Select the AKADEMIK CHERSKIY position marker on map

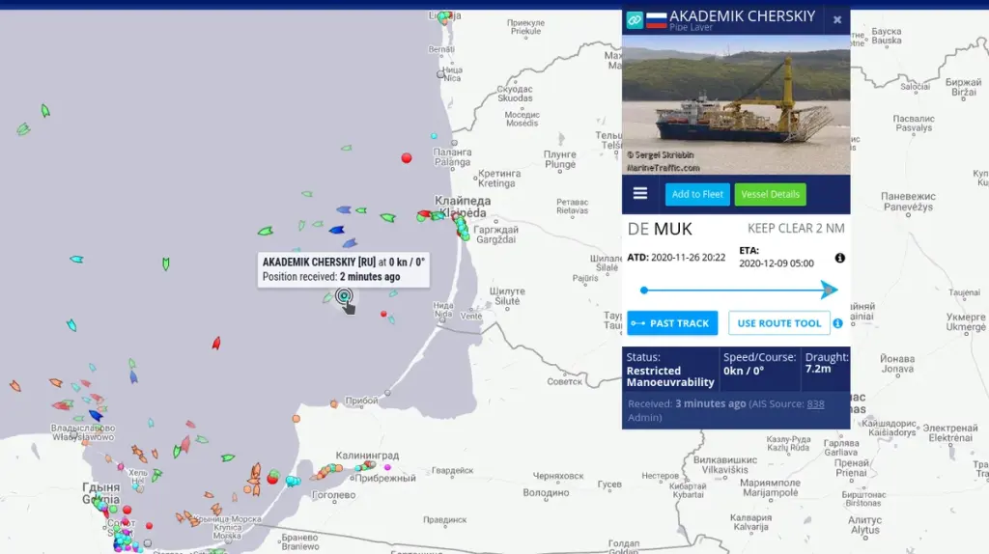343,297
